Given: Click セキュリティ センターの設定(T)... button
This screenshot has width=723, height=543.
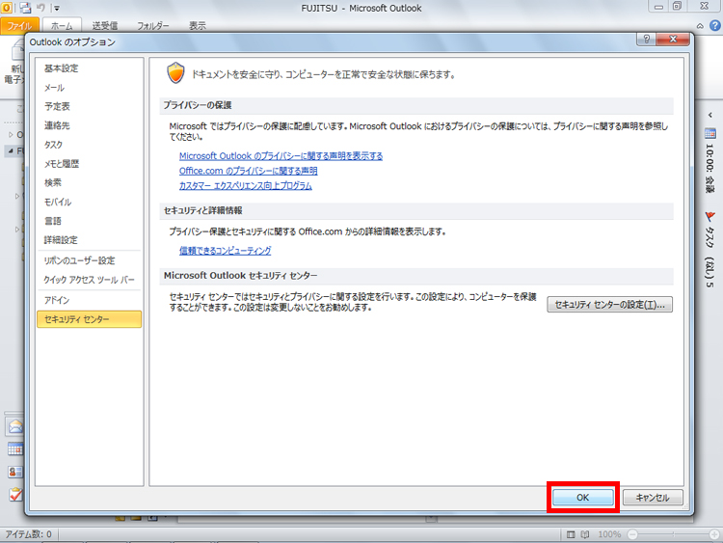Looking at the screenshot, I should 609,305.
